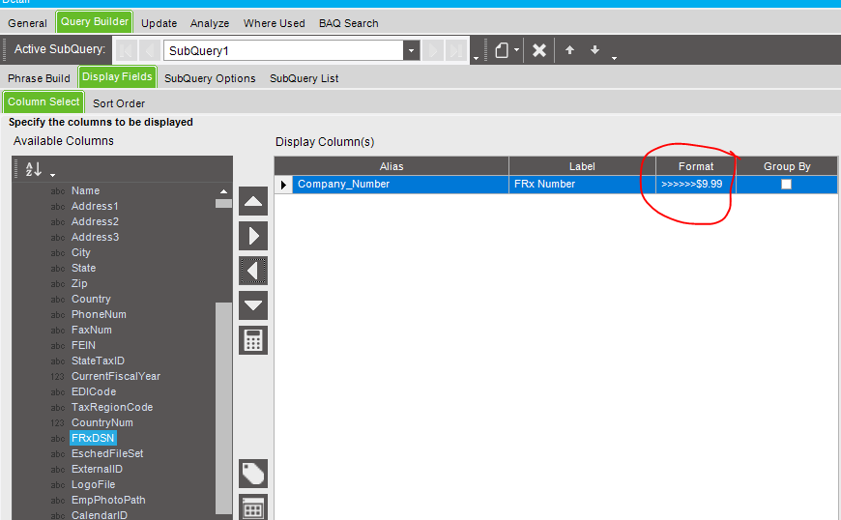Image resolution: width=841 pixels, height=520 pixels.
Task: Select Zip in Available Columns
Action: 79,283
